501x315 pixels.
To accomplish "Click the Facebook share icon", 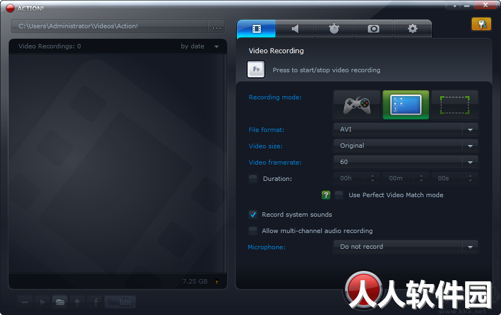I will point(95,302).
